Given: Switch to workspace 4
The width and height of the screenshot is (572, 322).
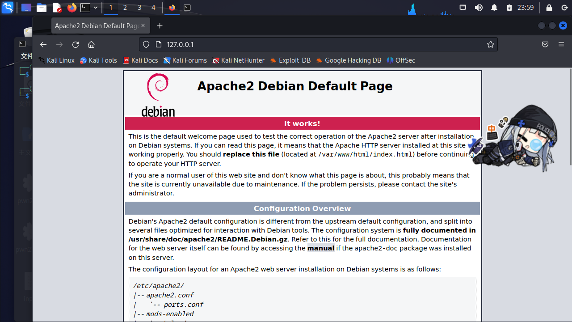Looking at the screenshot, I should pos(153,8).
